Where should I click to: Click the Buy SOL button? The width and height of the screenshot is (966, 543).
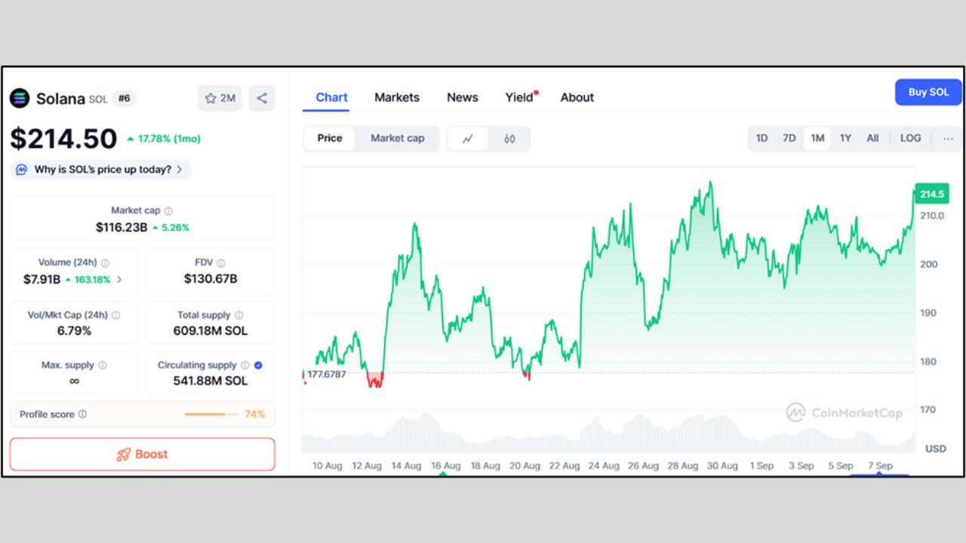tap(928, 92)
